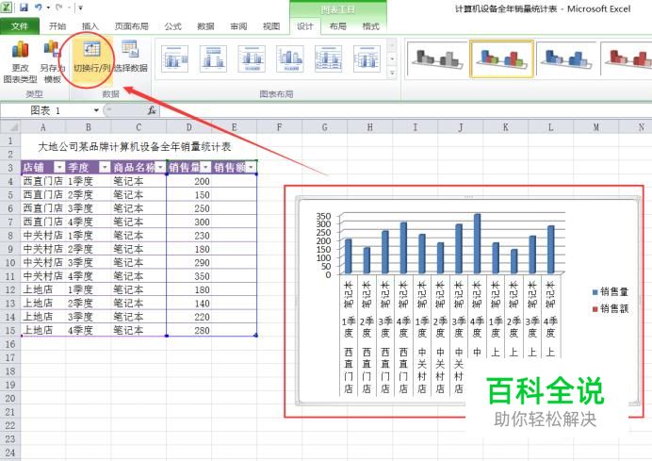Viewport: 652px width, 461px height.
Task: Select row 8 header
Action: [10, 236]
